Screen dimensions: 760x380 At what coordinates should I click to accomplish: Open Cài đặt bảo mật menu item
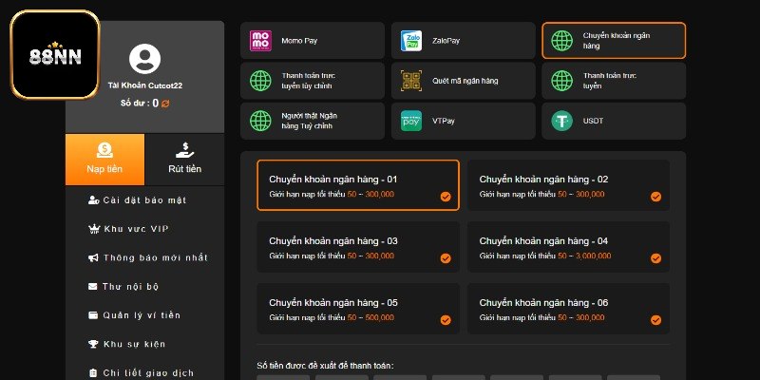pyautogui.click(x=145, y=200)
